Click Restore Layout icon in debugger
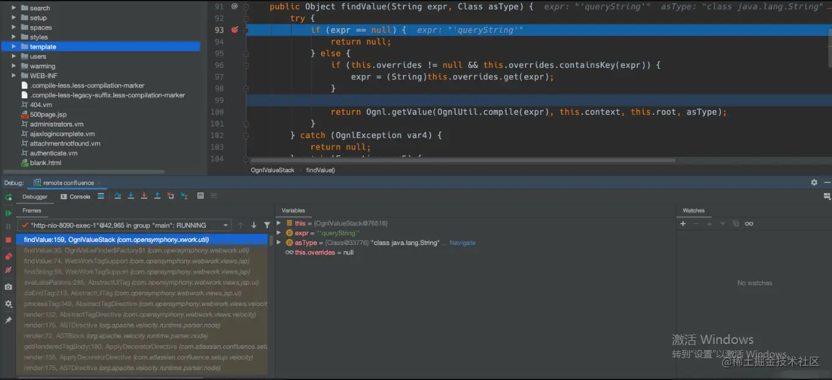832x380 pixels. click(x=827, y=197)
